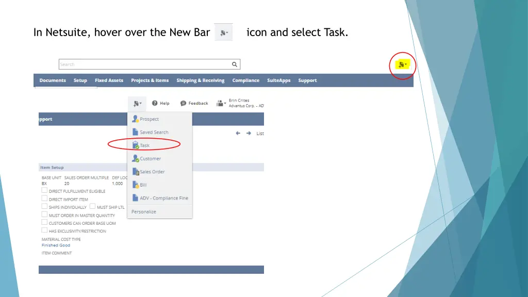
Task: Tick Has Exclusivity/Restriction checkbox
Action: pos(44,230)
